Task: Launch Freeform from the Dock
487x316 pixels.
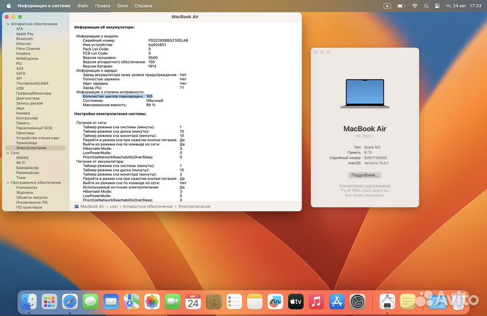Action: pos(275,301)
